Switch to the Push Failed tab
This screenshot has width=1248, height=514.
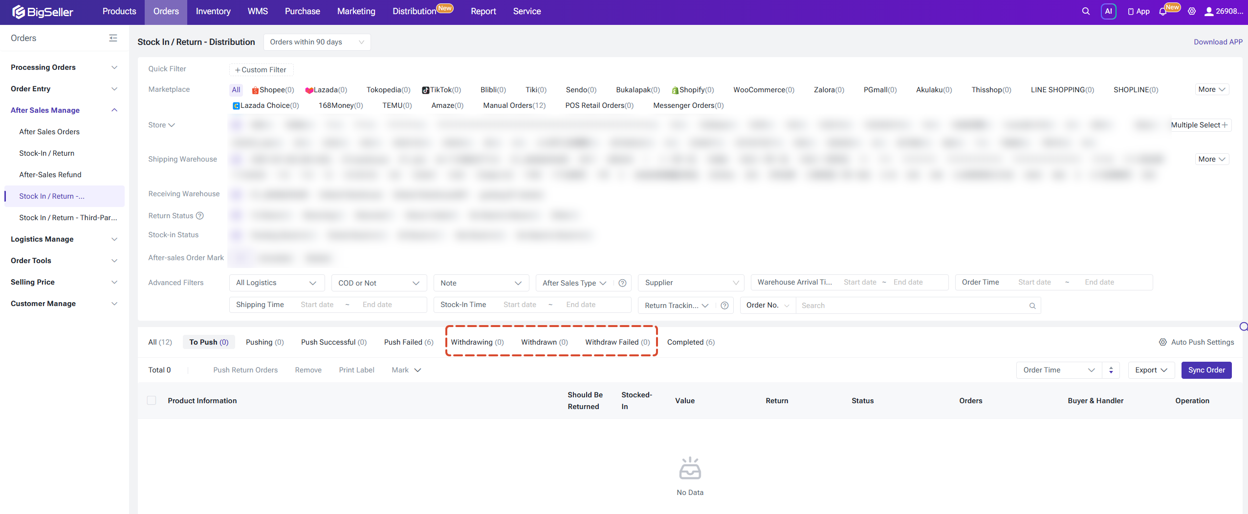click(409, 342)
